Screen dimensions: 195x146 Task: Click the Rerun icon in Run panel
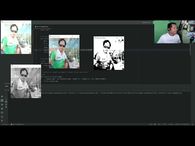(x=5, y=90)
